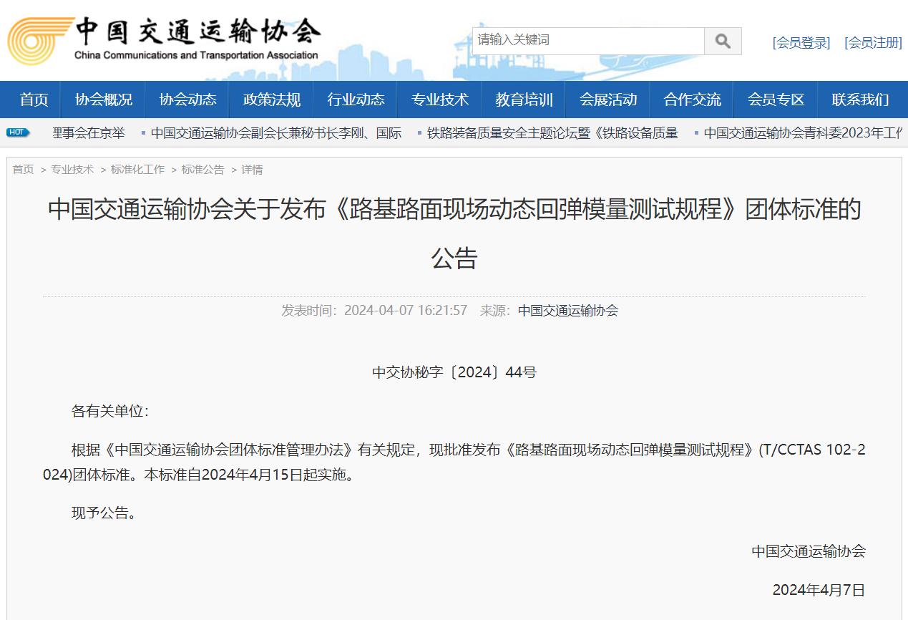Click breadcrumb 首页
This screenshot has height=620, width=908.
[x=23, y=170]
